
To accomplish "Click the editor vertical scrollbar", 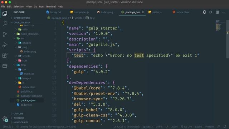I will (x=228, y=39).
